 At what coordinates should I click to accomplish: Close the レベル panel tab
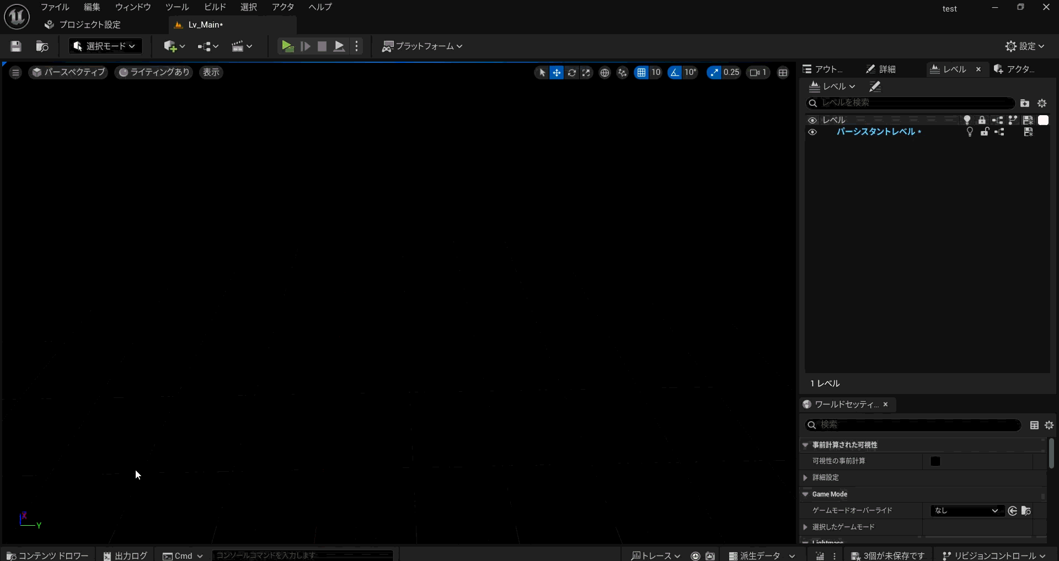click(978, 69)
